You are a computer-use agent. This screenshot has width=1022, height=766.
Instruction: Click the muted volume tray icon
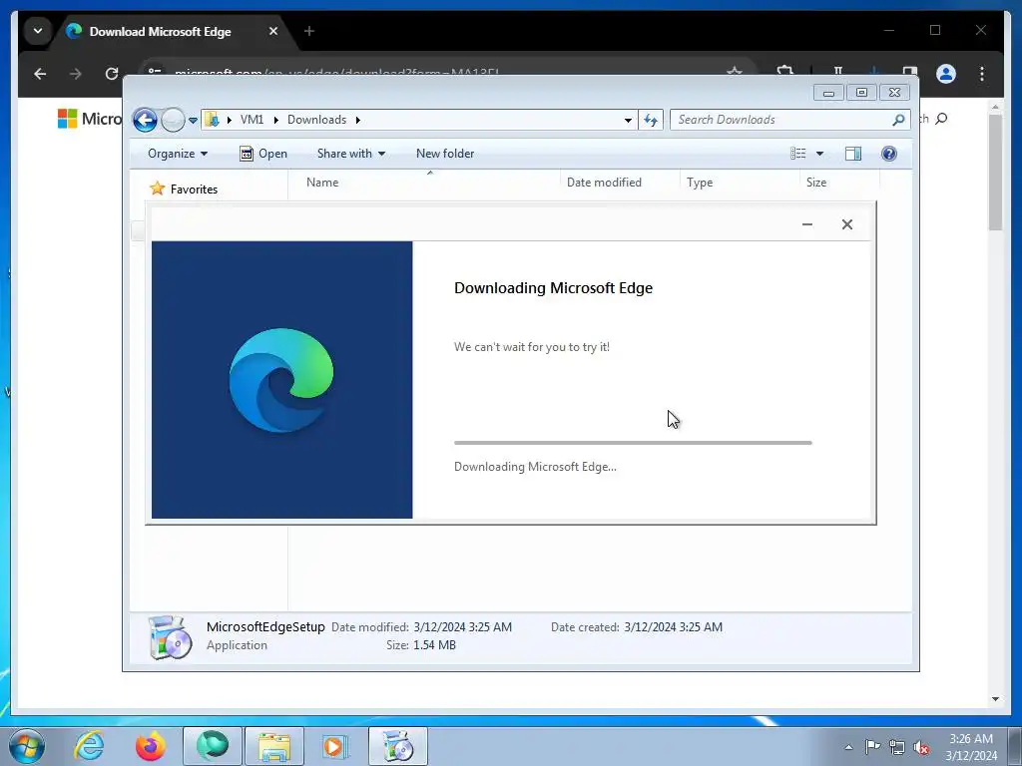(x=921, y=747)
